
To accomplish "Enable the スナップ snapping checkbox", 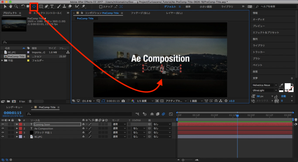I will pos(101,6).
